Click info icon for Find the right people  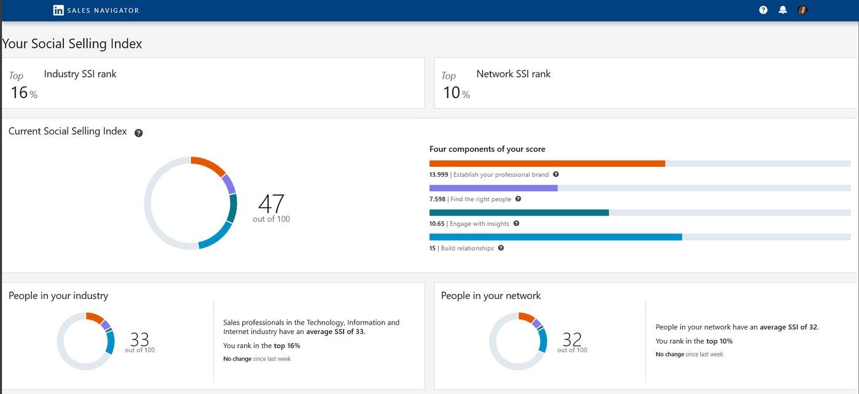point(518,199)
